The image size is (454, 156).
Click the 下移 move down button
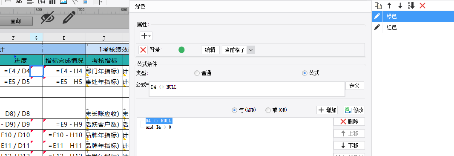pyautogui.click(x=349, y=146)
